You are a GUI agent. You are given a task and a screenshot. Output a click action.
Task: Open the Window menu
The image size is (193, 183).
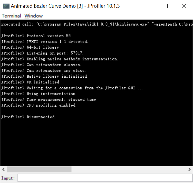pos(33,16)
